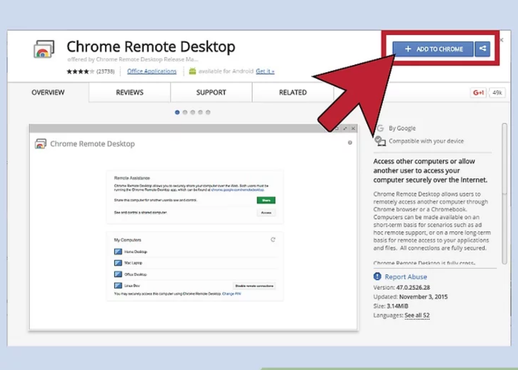This screenshot has width=518, height=370.
Task: Click the Linux Dev computer icon
Action: click(x=118, y=285)
